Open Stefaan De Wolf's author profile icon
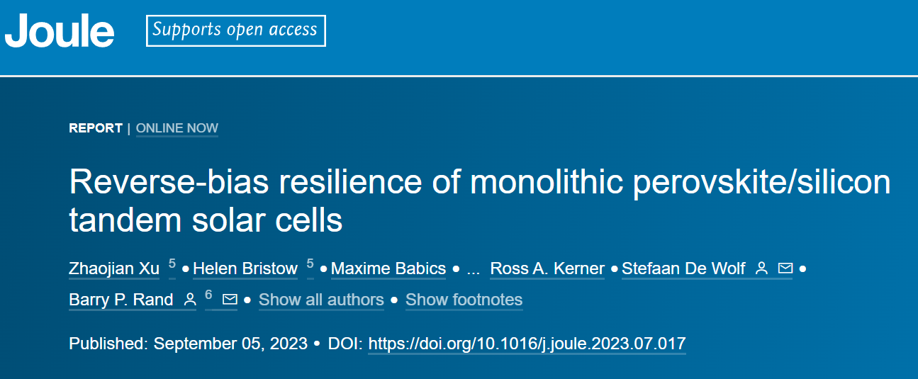The width and height of the screenshot is (918, 379). (762, 268)
